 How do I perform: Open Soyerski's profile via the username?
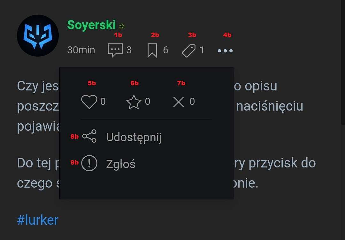click(x=91, y=25)
